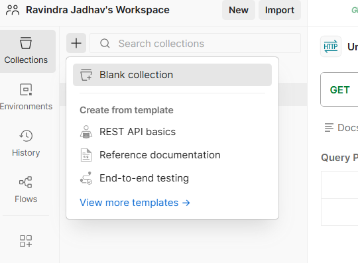Open the Flows sidebar tab
The height and width of the screenshot is (263, 358).
click(x=26, y=190)
